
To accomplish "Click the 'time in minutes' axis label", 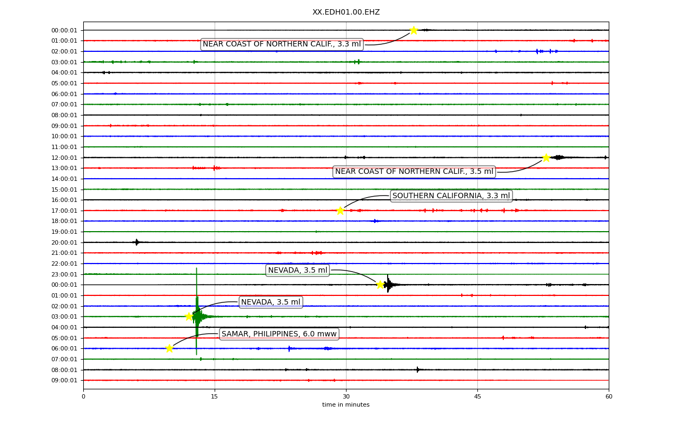I will coord(346,405).
